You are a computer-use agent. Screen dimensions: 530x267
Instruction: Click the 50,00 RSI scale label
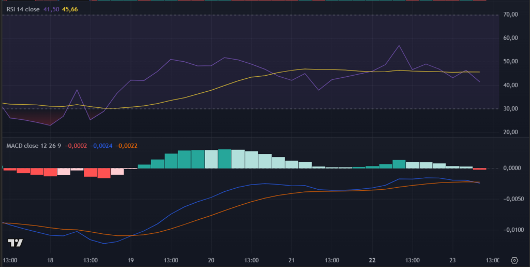510,62
